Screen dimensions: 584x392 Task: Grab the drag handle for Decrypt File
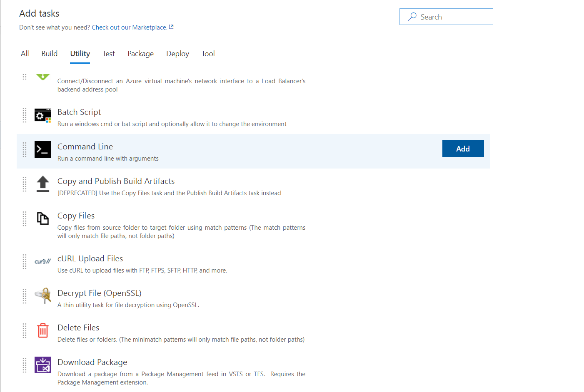point(25,296)
